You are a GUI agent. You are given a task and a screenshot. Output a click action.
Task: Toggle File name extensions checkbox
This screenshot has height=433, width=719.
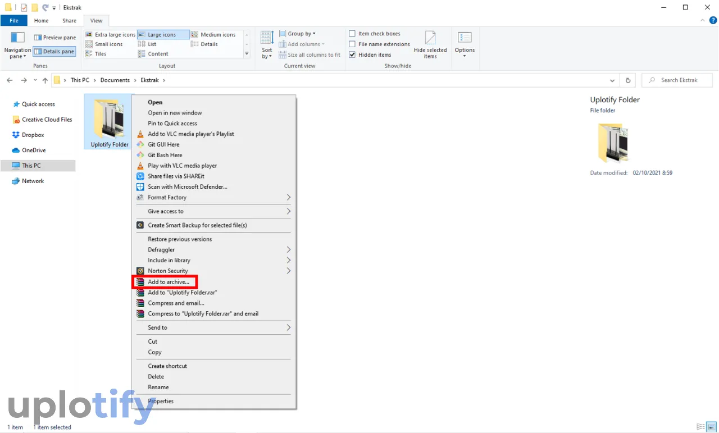352,44
